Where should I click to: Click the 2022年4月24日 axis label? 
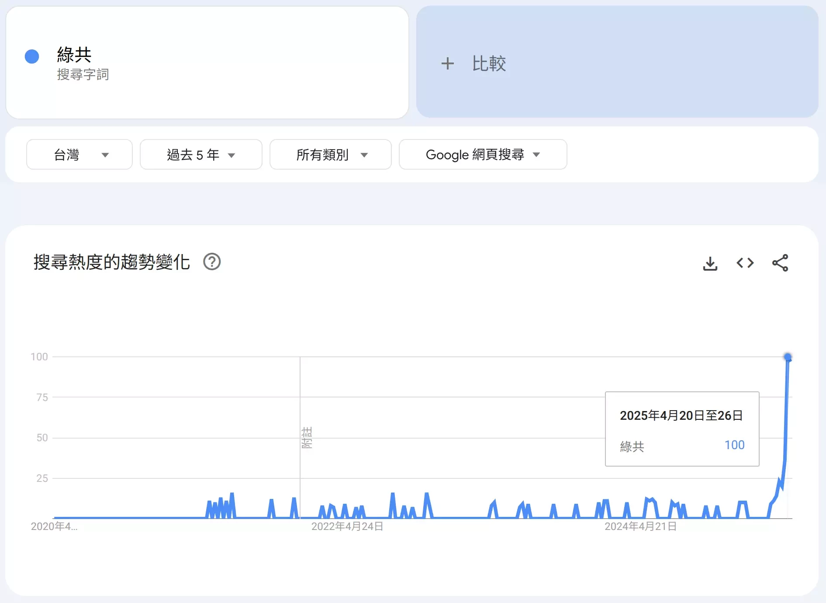(347, 526)
